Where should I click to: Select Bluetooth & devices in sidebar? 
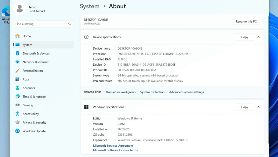[x=43, y=53]
